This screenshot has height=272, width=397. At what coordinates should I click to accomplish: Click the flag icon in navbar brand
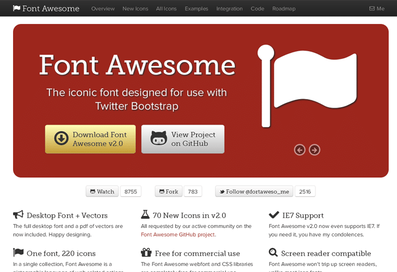16,8
